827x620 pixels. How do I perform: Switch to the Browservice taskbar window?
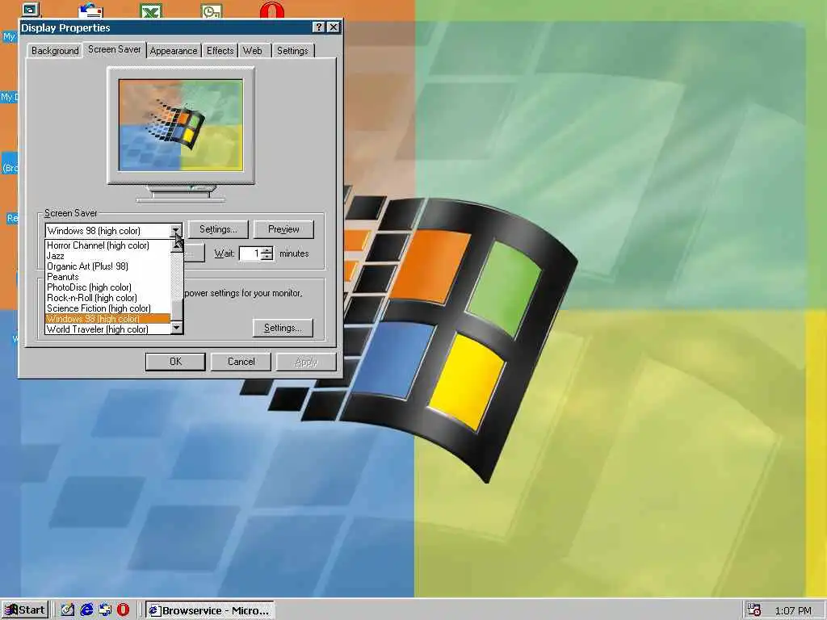pos(210,610)
